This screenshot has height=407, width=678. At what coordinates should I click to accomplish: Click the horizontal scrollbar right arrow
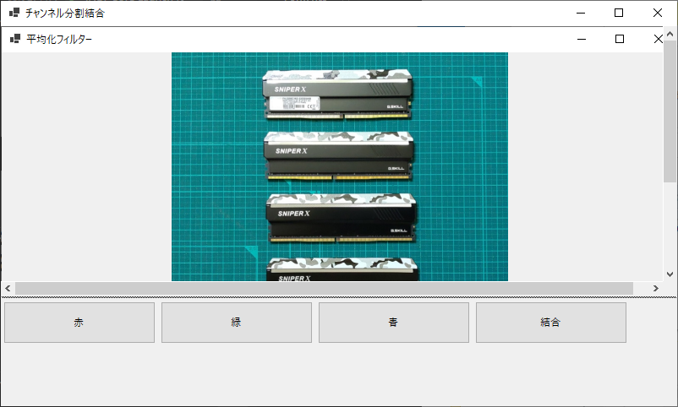pyautogui.click(x=655, y=288)
